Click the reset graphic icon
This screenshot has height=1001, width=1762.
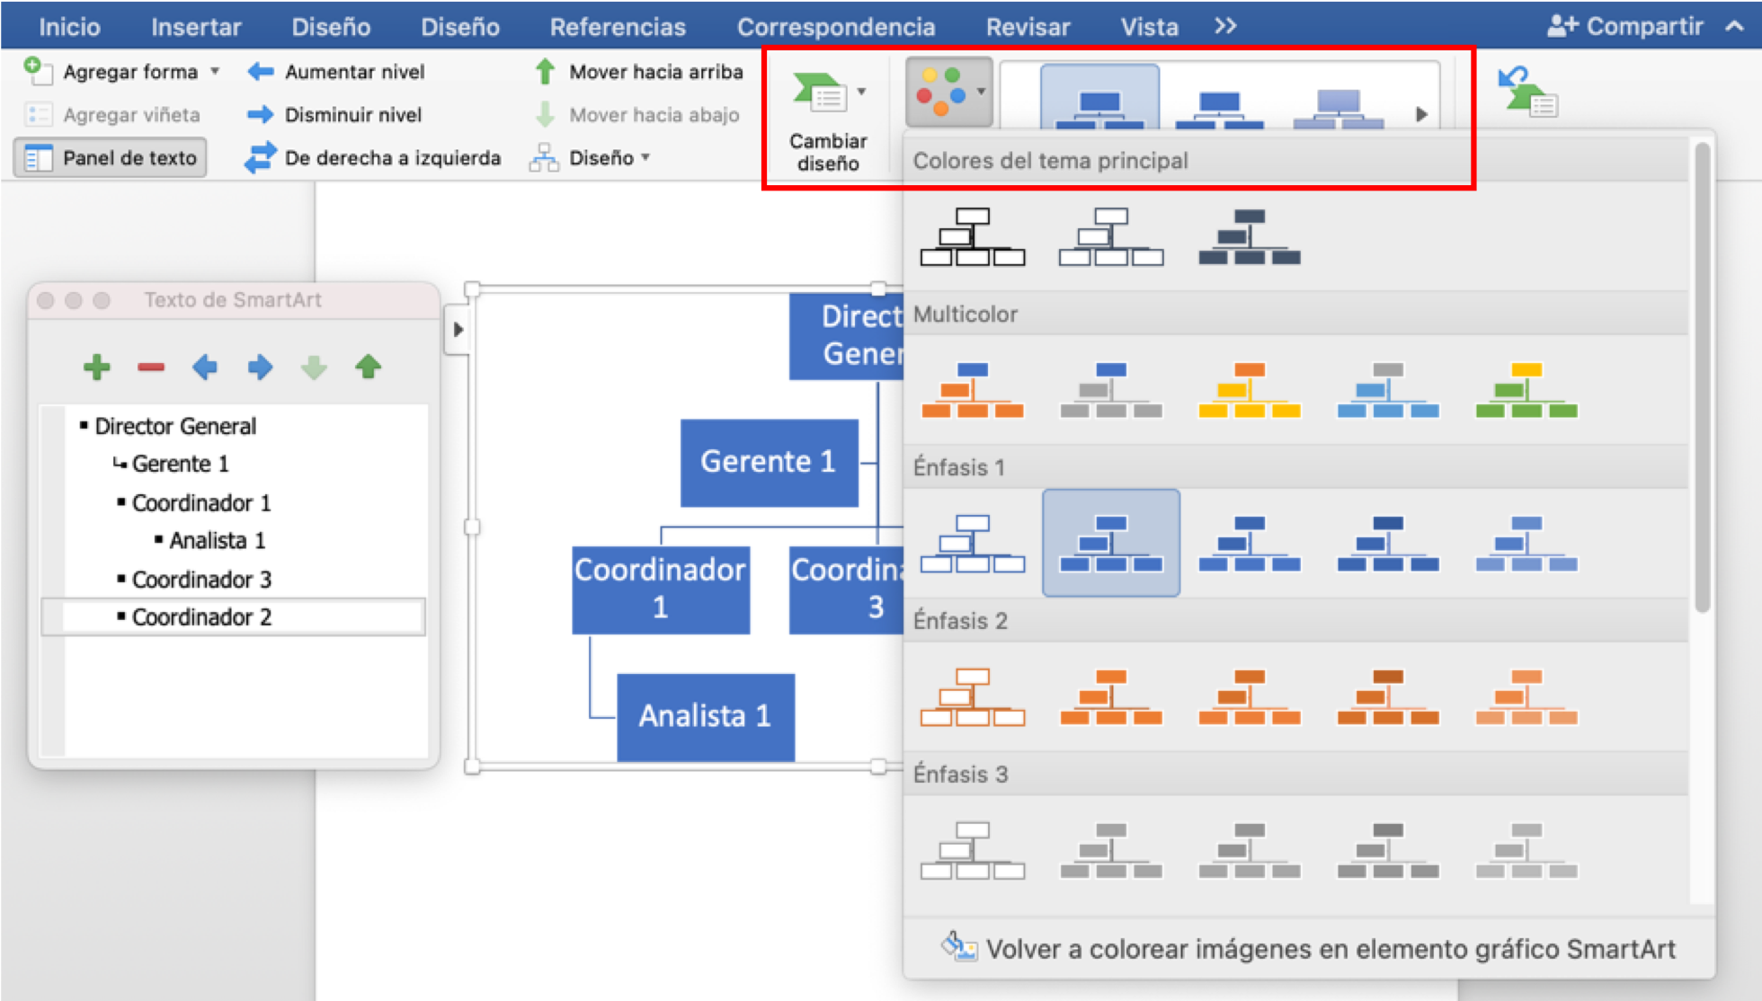1528,92
